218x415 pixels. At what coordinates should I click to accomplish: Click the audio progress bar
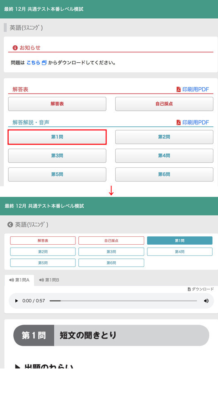123,301
